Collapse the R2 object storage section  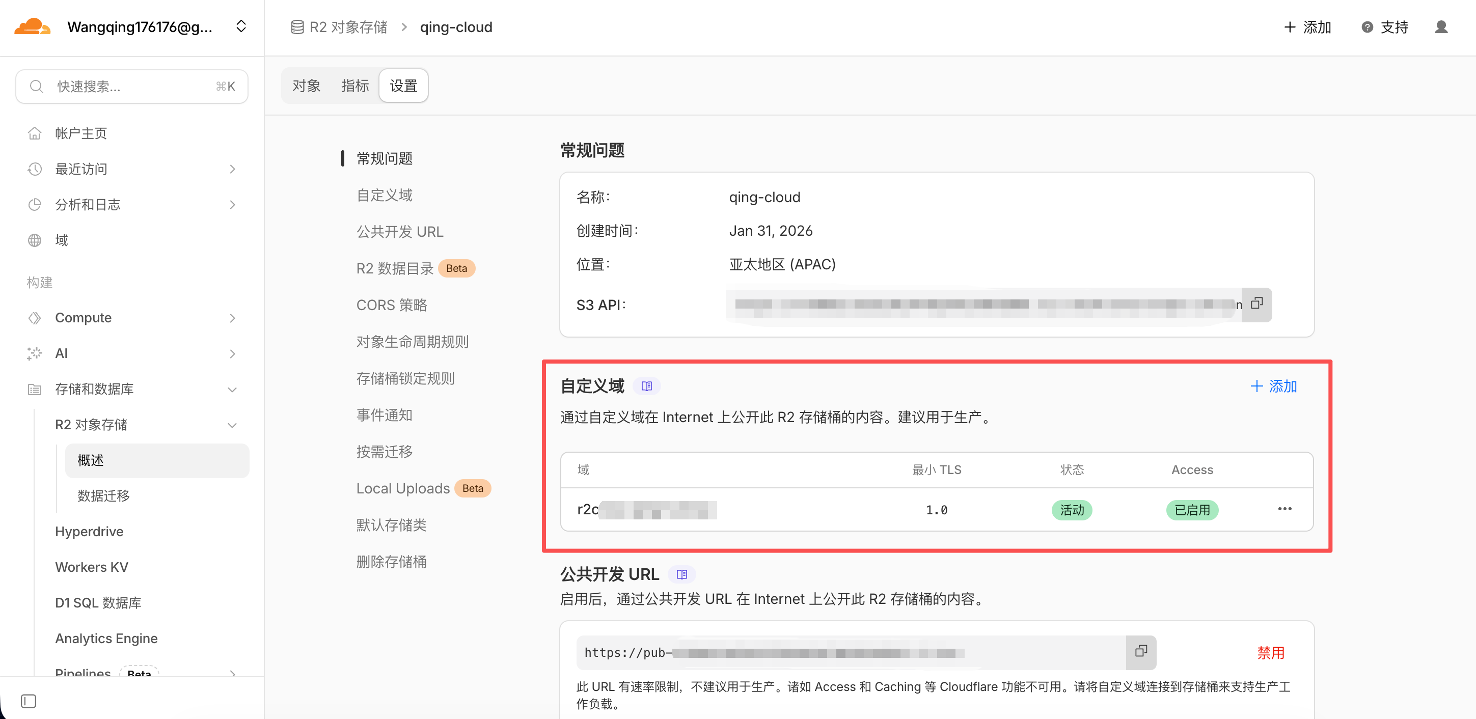tap(232, 425)
